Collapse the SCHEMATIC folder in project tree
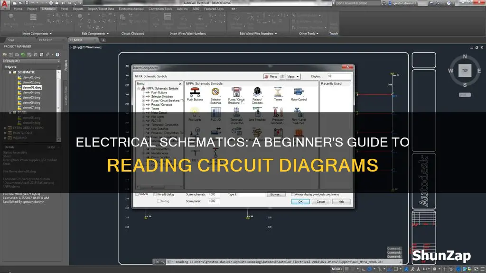The image size is (486, 273). (10, 72)
